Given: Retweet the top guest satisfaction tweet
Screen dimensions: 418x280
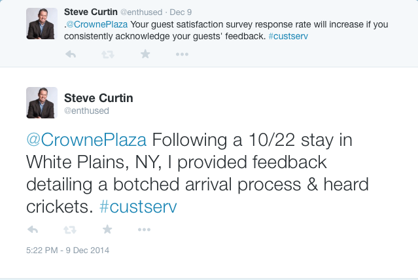Looking at the screenshot, I should point(108,55).
